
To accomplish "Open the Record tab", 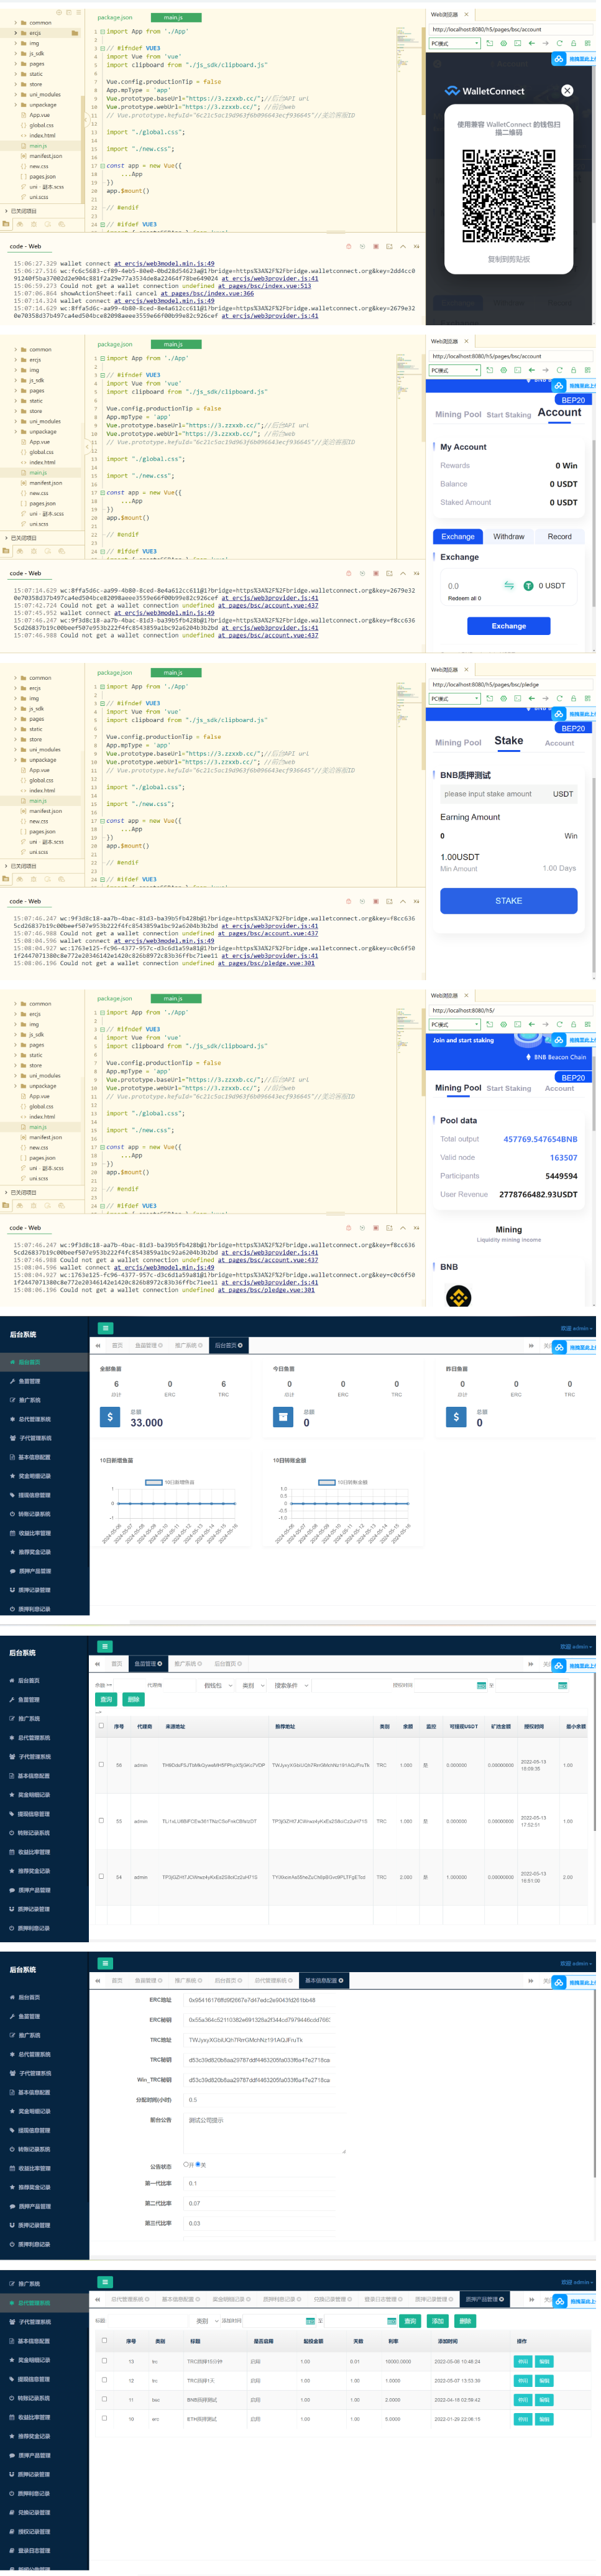I will click(x=559, y=536).
